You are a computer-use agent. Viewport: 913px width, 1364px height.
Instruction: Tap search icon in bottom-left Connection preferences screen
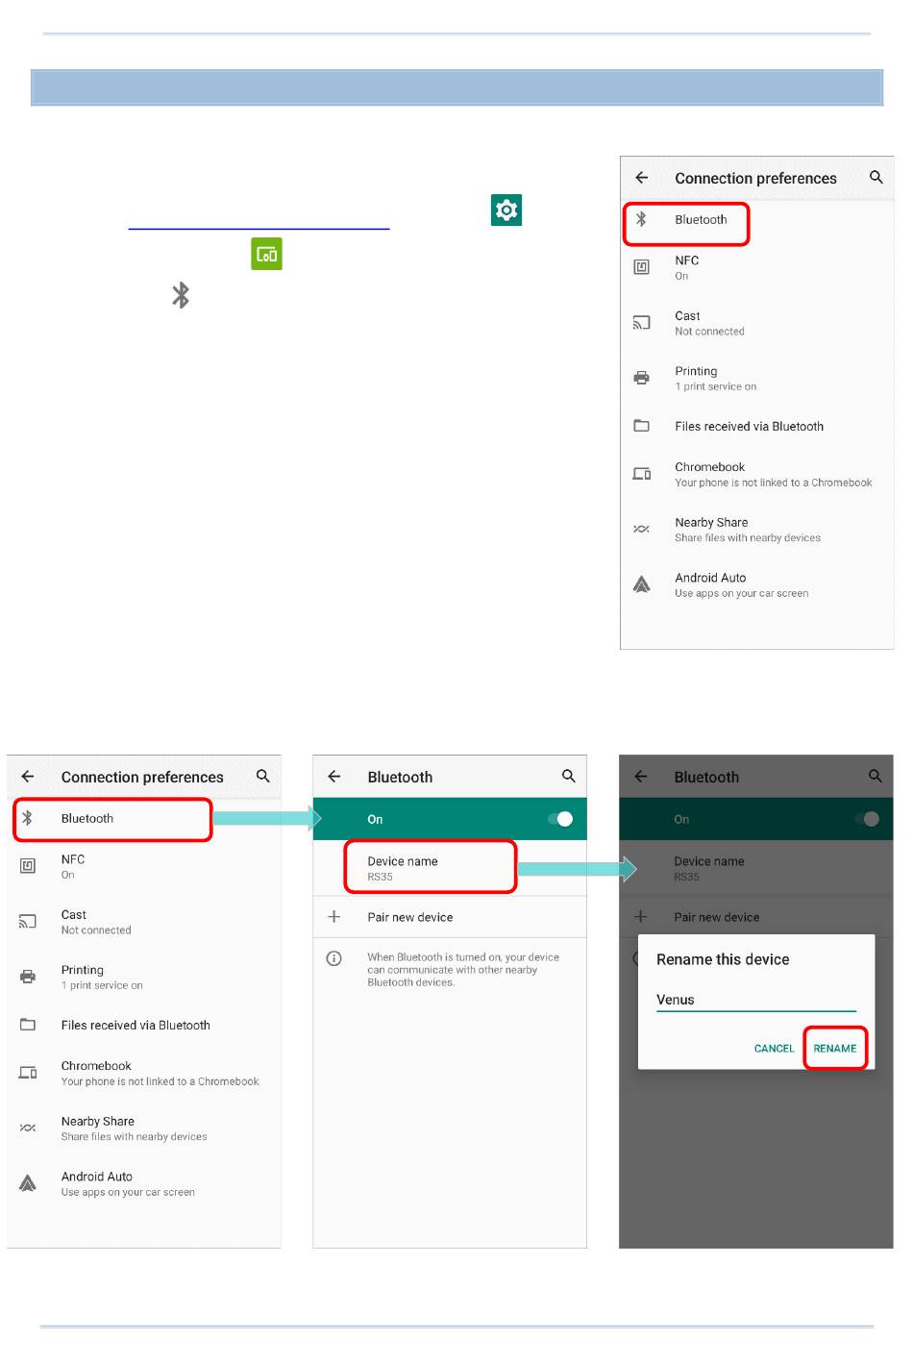tap(262, 776)
